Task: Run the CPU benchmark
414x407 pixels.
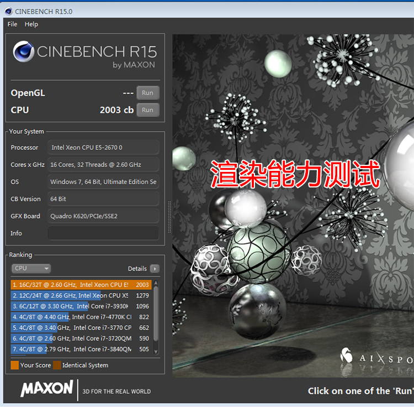Action: tap(148, 110)
